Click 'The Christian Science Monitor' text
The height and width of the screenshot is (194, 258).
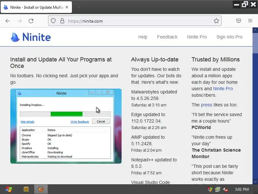pos(216,153)
